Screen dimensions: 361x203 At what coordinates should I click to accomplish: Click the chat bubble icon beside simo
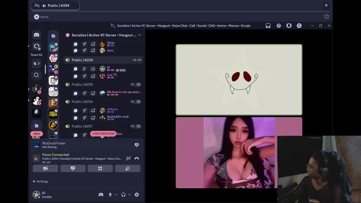(x=76, y=50)
